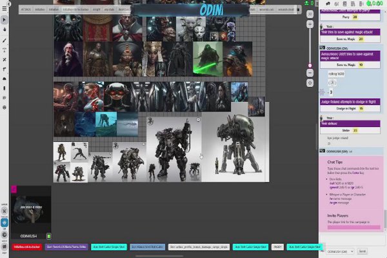The height and width of the screenshot is (258, 387).
Task: Click the zoom level percentage box
Action: click(x=310, y=14)
